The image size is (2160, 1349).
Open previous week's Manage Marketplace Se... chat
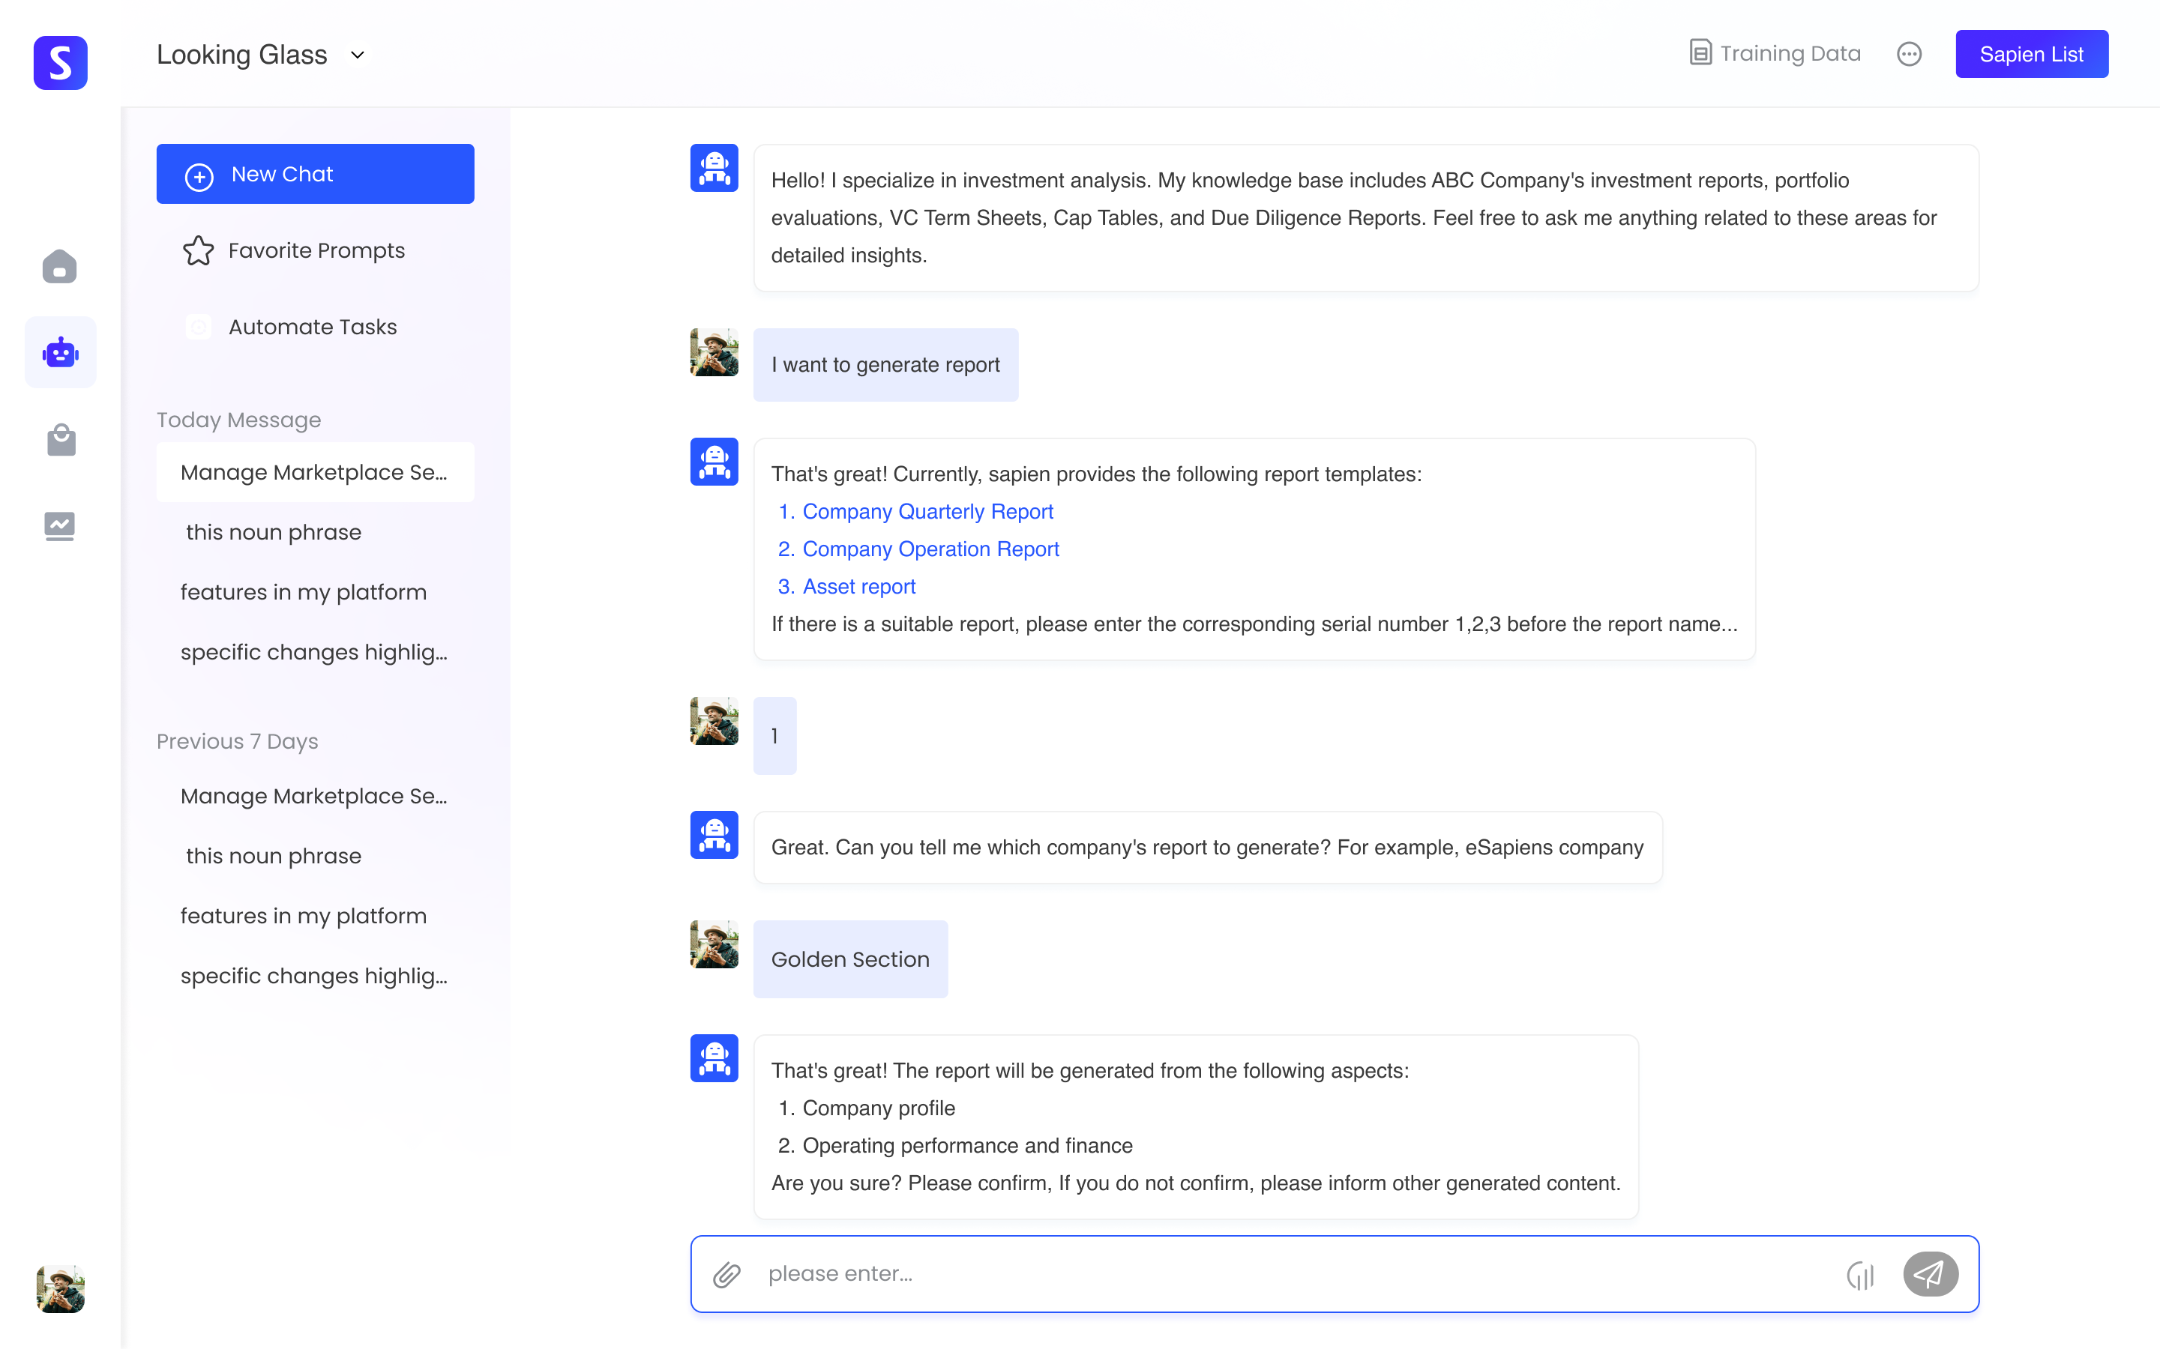pyautogui.click(x=315, y=796)
